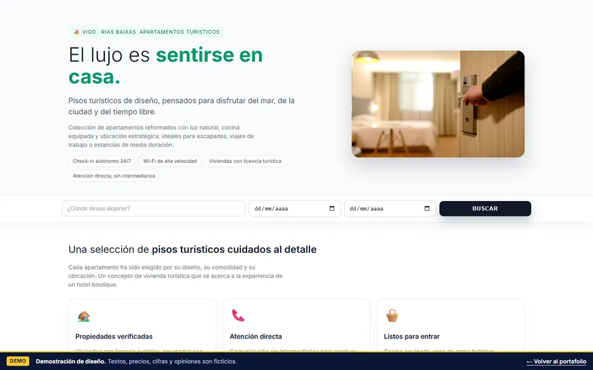The width and height of the screenshot is (593, 370).
Task: Click 'Una selección de pisos turísticos' heading
Action: (x=193, y=250)
